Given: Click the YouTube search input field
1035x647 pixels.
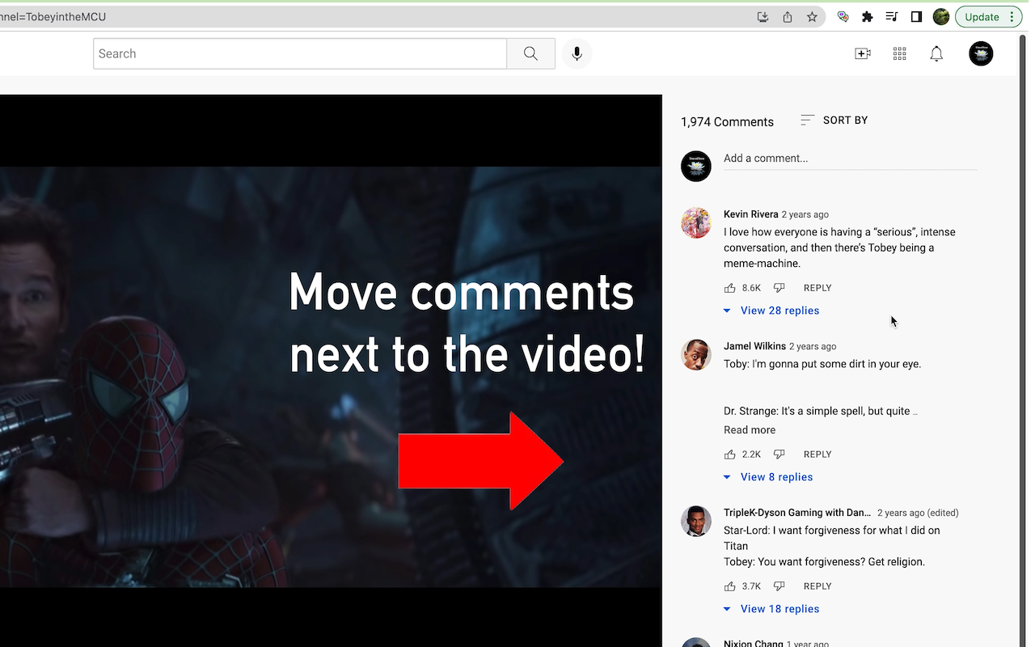Looking at the screenshot, I should [300, 53].
